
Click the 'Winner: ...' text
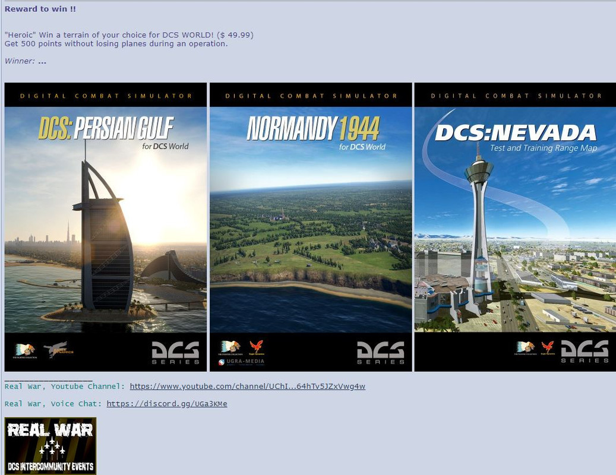click(x=25, y=61)
